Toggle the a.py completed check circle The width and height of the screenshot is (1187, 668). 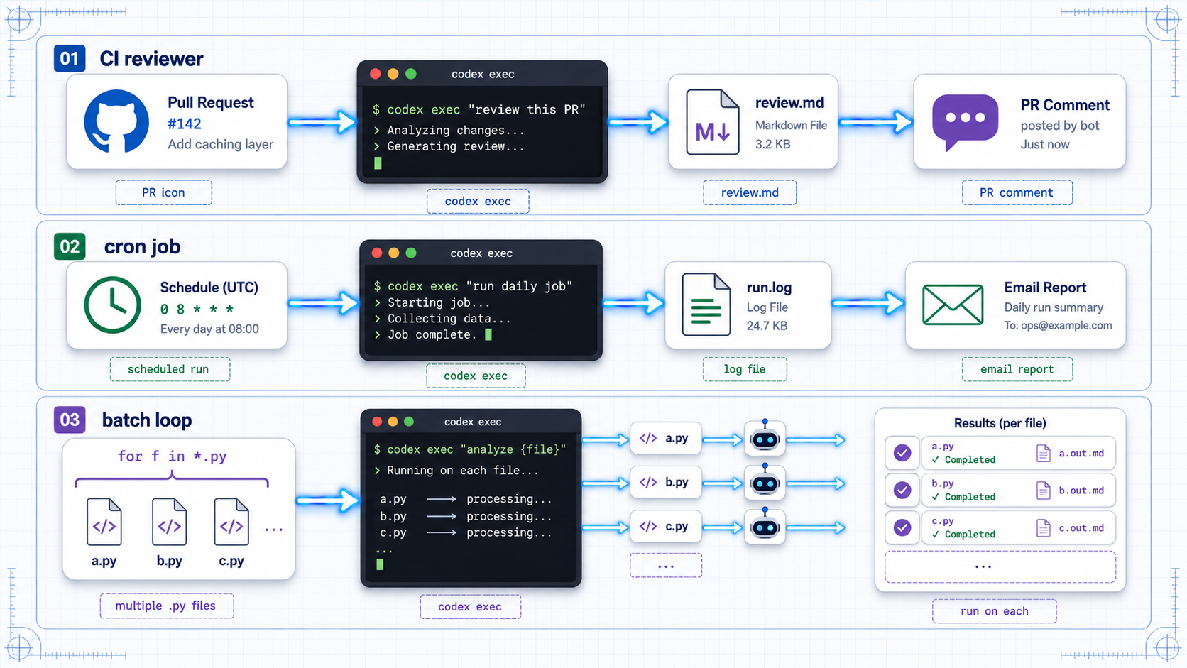(x=902, y=453)
